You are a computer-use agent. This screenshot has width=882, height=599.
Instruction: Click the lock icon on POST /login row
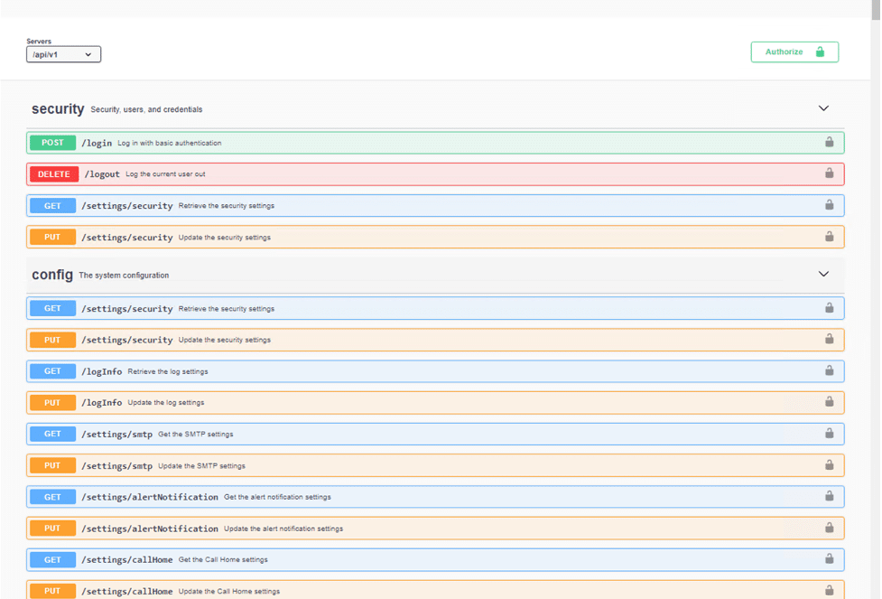click(x=829, y=142)
